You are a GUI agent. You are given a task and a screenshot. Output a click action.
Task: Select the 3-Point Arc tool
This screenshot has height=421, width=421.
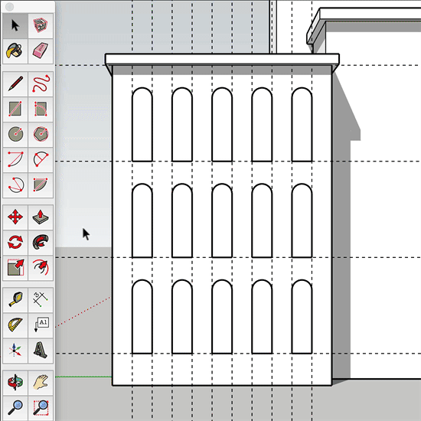point(15,185)
